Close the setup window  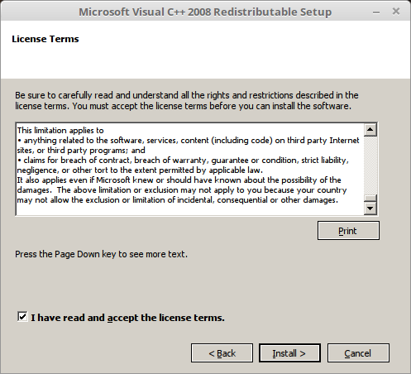pyautogui.click(x=396, y=12)
